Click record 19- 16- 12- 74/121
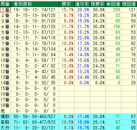The width and height of the screenshot is (137, 130). [x=34, y=10]
